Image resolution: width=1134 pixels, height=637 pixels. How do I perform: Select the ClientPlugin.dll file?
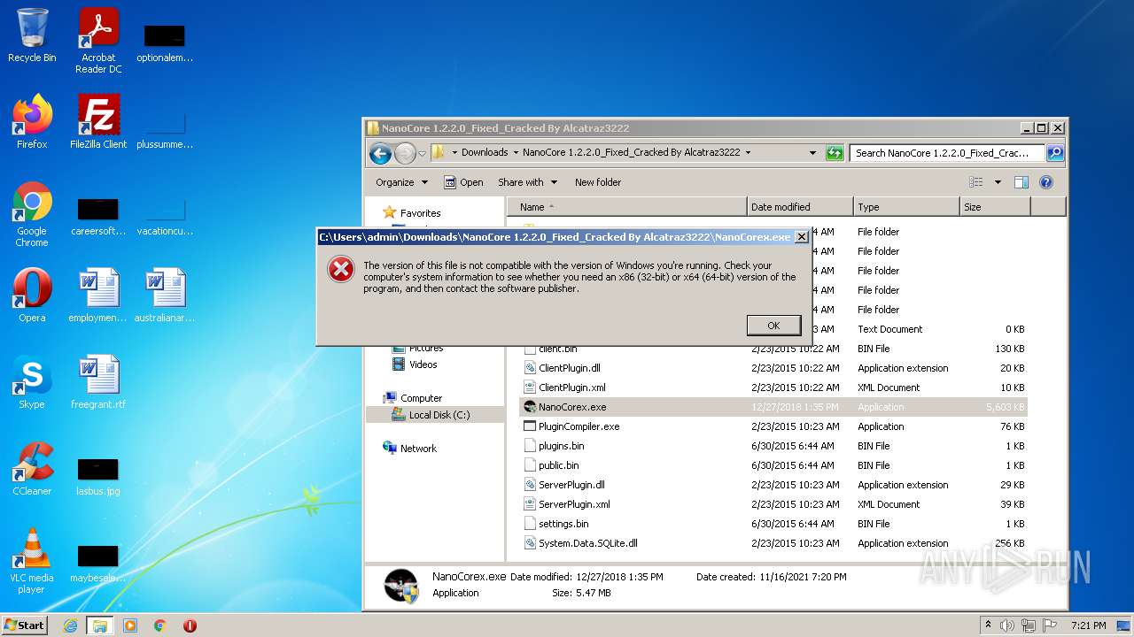point(569,368)
